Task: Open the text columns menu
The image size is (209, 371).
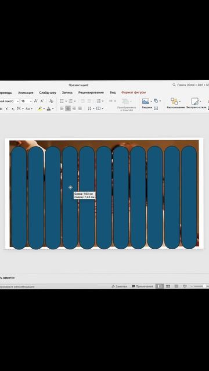Action: [x=112, y=101]
